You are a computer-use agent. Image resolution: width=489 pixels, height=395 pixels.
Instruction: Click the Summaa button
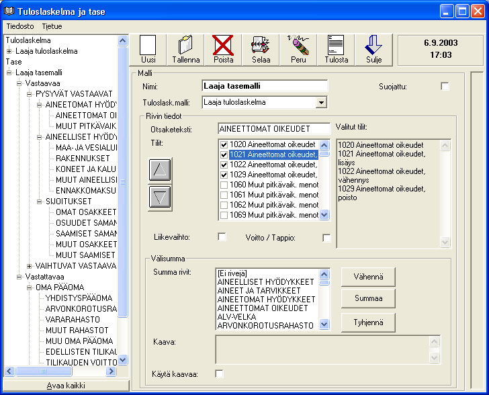click(x=368, y=298)
